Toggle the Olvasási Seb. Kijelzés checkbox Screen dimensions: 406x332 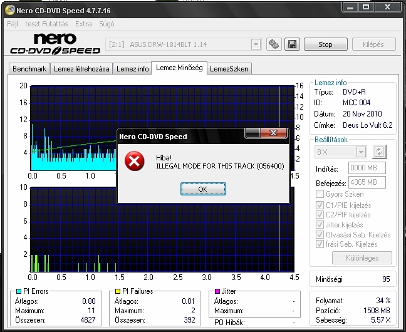(320, 234)
